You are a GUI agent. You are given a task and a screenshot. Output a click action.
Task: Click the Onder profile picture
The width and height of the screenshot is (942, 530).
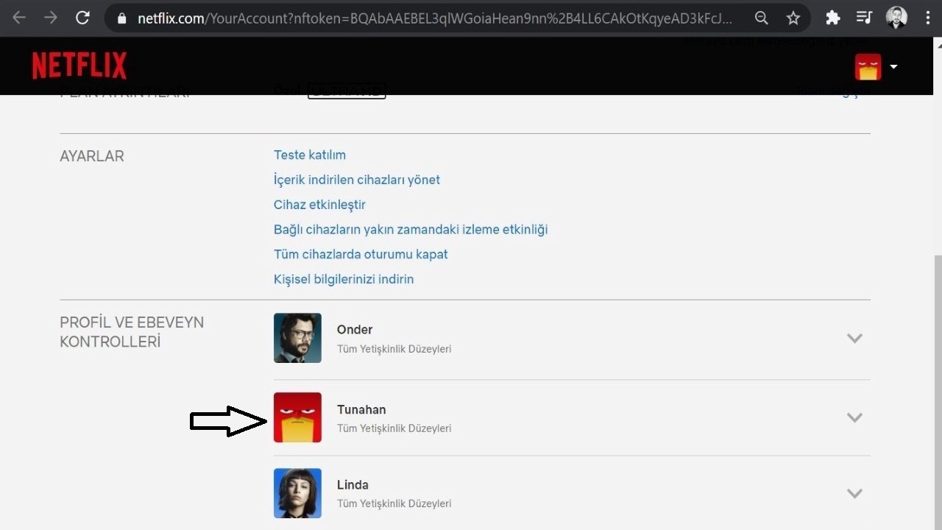point(297,338)
